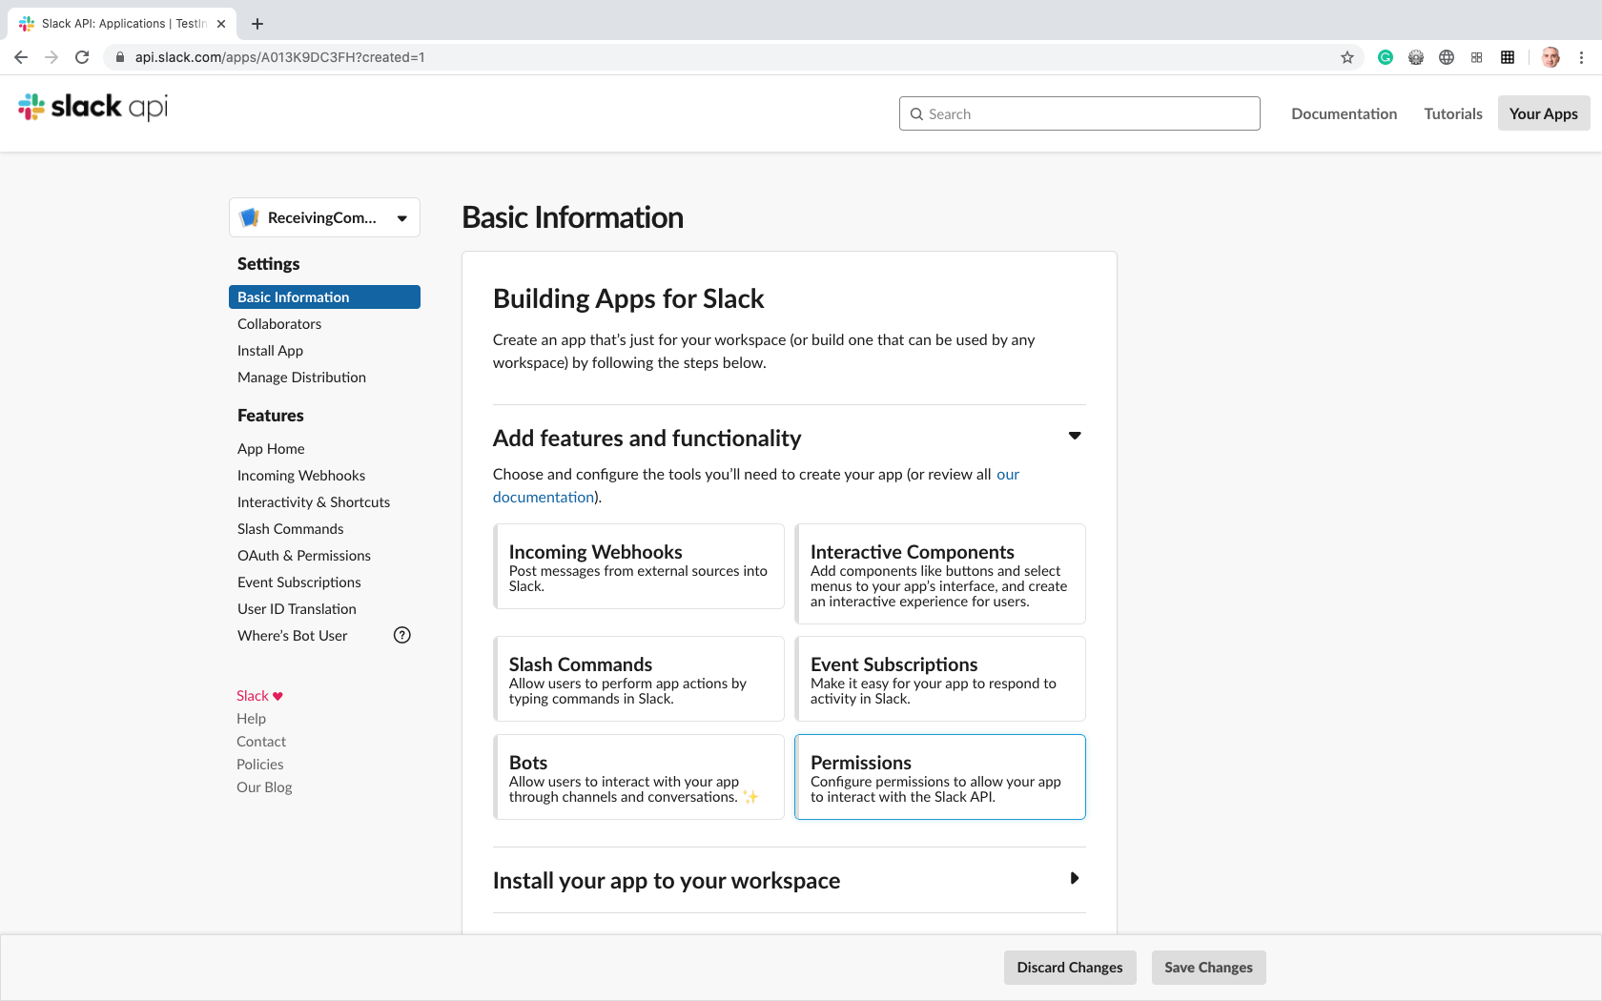Viewport: 1602px width, 1001px height.
Task: Open User ID Translation in sidebar
Action: tap(297, 609)
